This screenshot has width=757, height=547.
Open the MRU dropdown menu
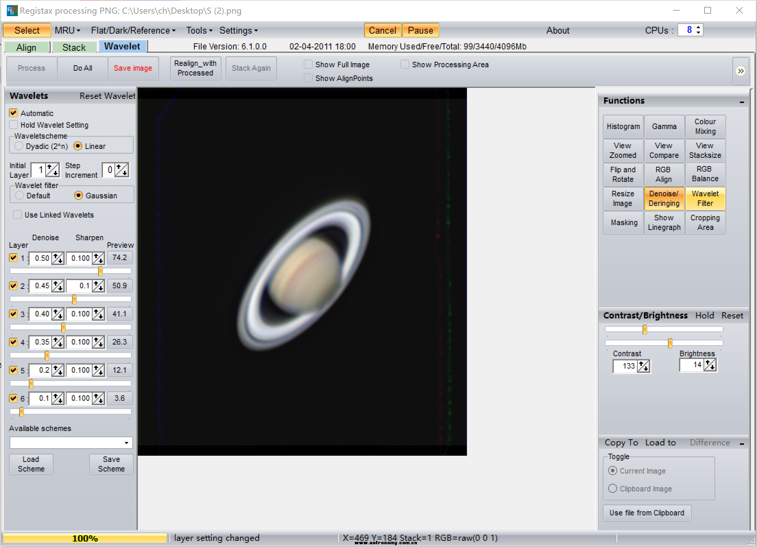pyautogui.click(x=68, y=31)
